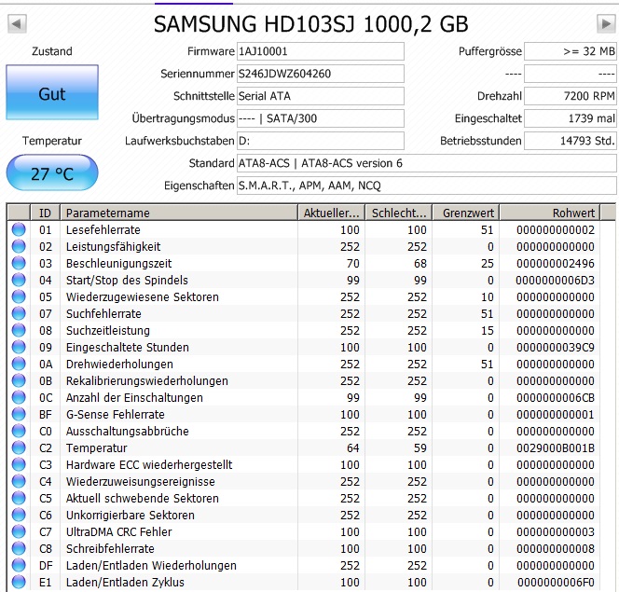Screen dimensions: 619x592
Task: Click the 27 °C temperature indicator
Action: (52, 172)
